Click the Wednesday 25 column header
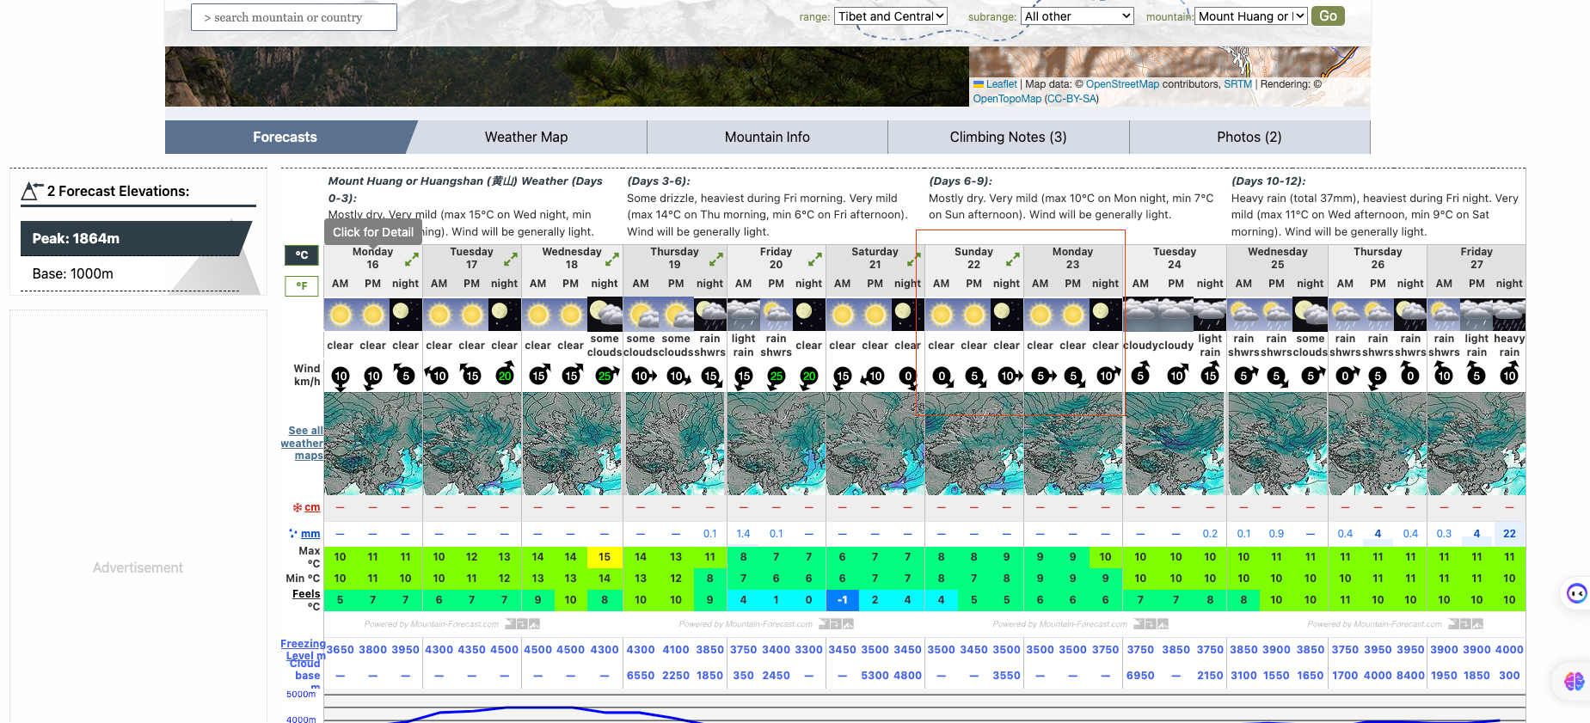1590x723 pixels. (x=1278, y=258)
